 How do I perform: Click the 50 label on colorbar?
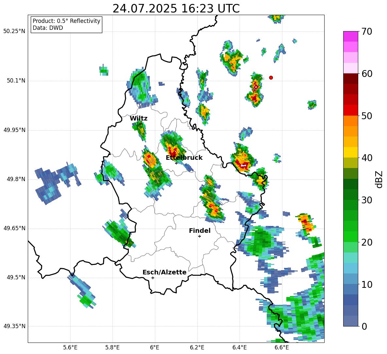367,116
